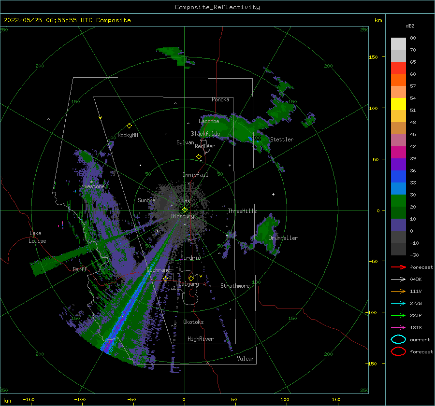Click the Innisfail city label
This screenshot has height=406, width=435.
pos(195,175)
